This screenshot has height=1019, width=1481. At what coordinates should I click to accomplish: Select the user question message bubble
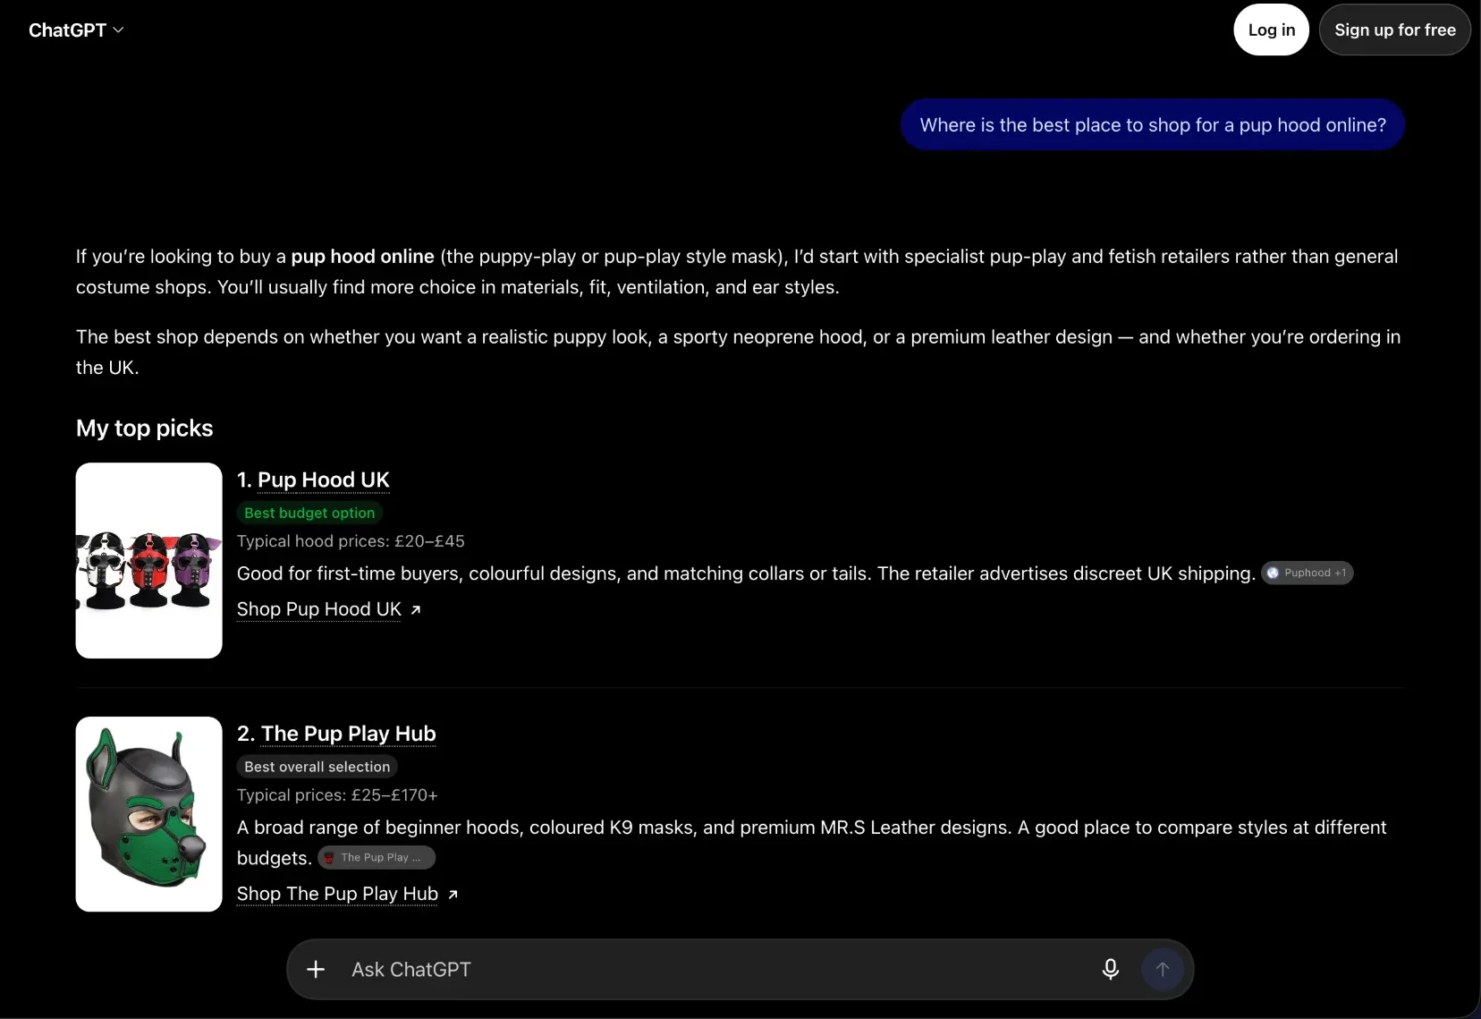click(x=1153, y=124)
